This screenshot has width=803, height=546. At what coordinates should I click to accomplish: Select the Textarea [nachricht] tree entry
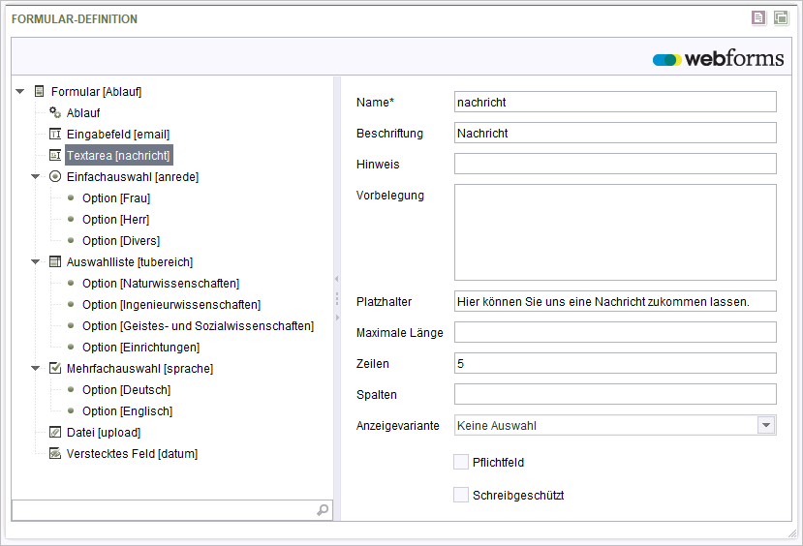point(118,156)
